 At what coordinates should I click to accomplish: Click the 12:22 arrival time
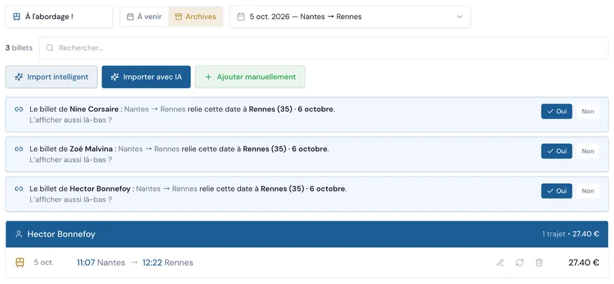click(152, 262)
